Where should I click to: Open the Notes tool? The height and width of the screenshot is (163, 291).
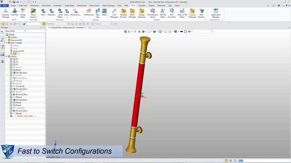coord(104,12)
